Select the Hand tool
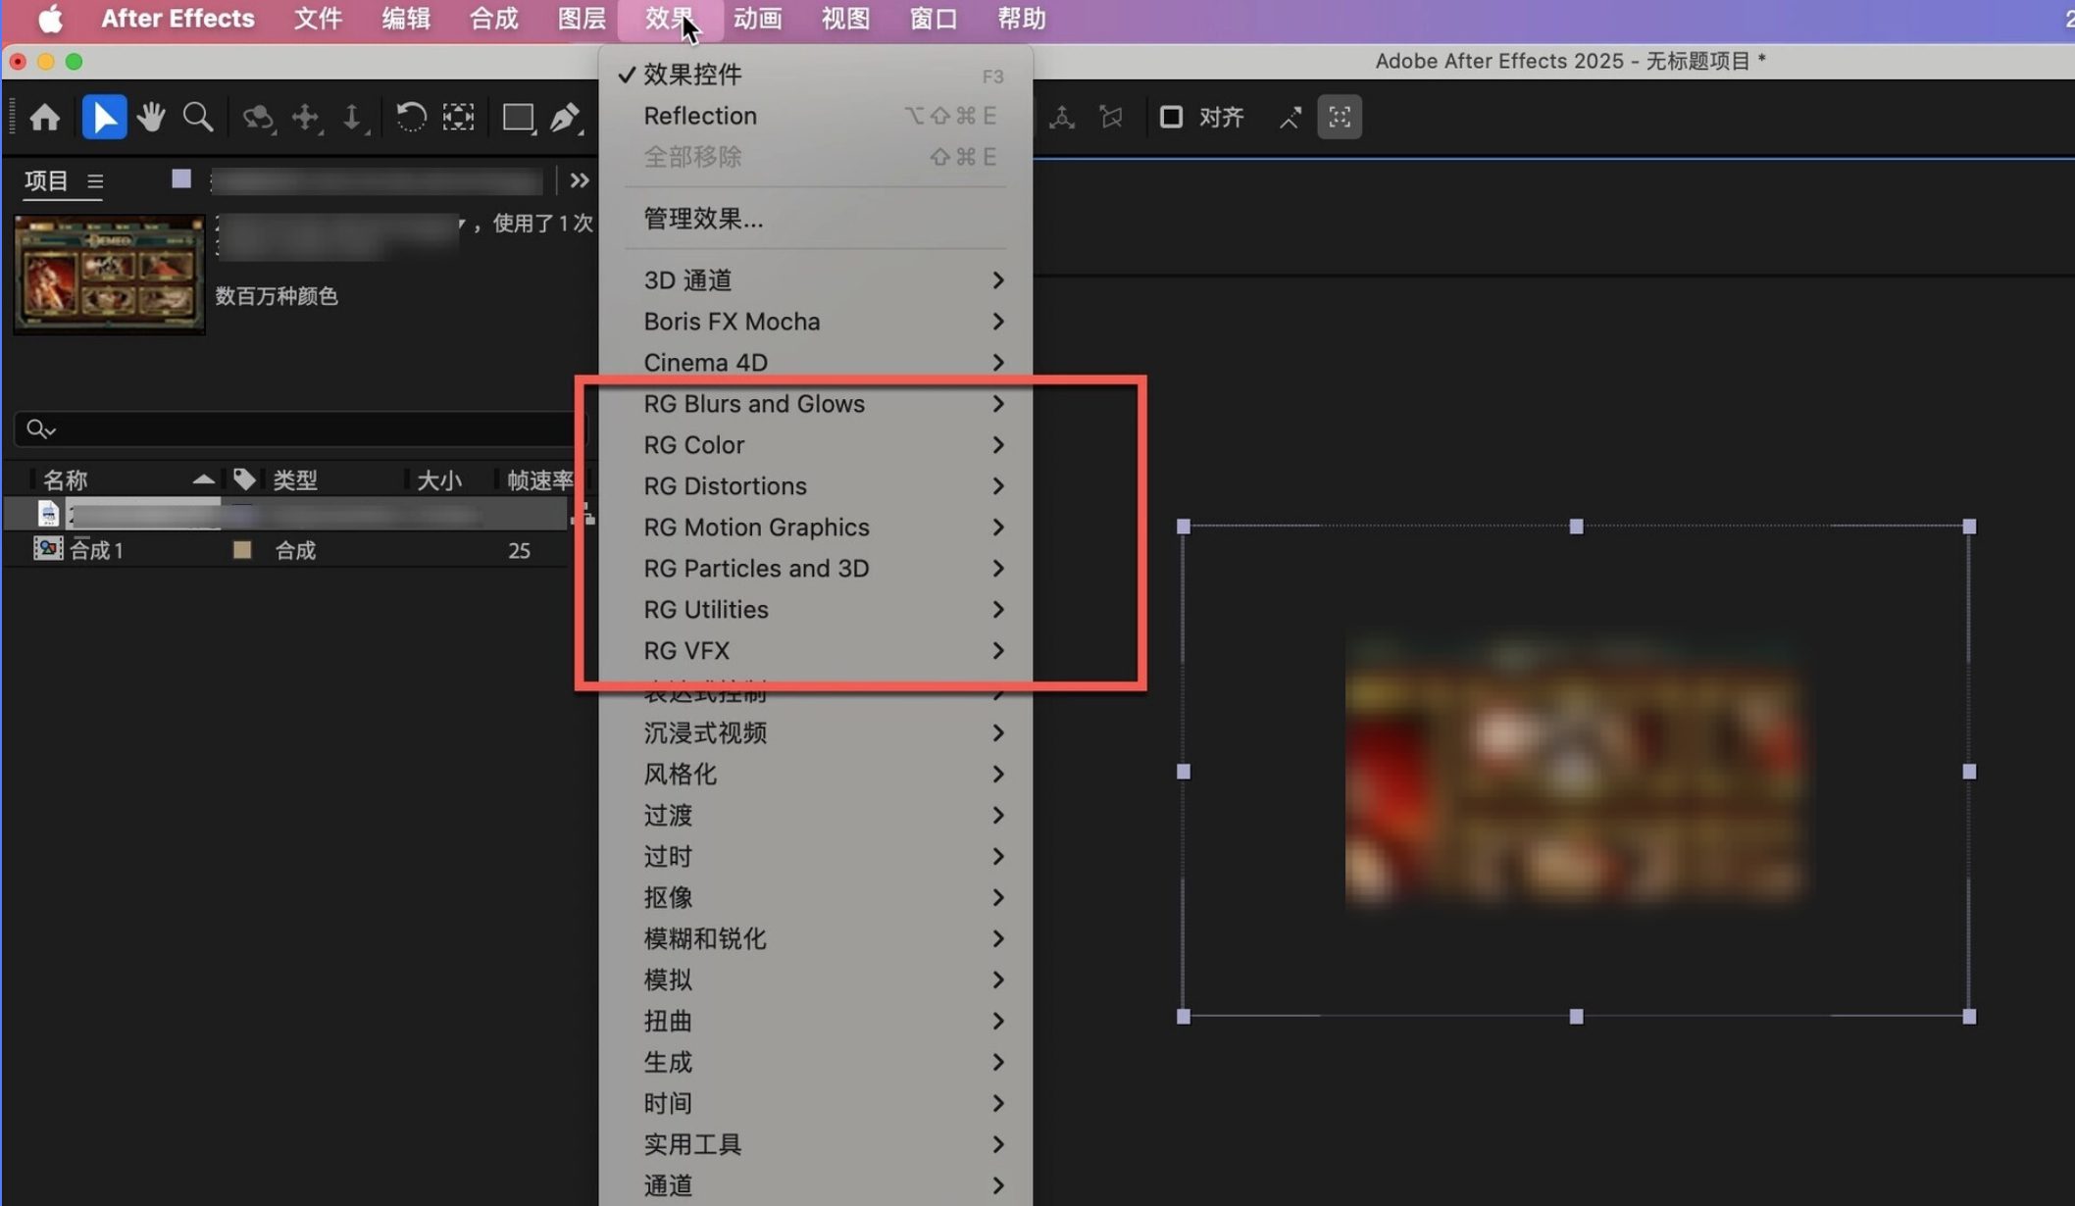 tap(151, 118)
